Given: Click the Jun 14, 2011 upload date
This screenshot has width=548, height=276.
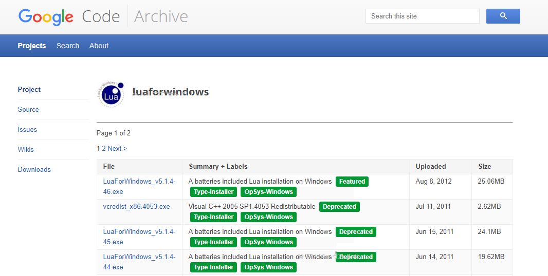Looking at the screenshot, I should click(x=434, y=257).
